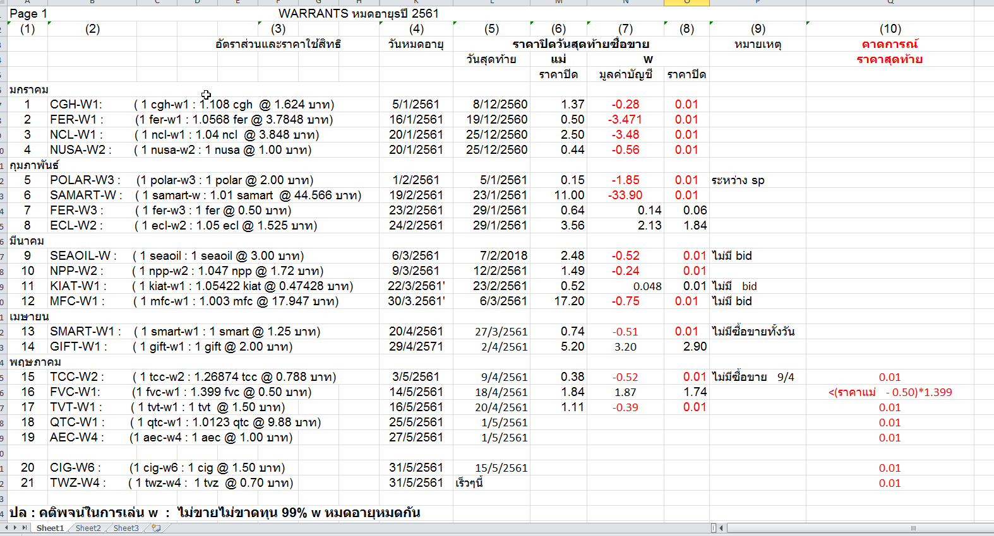The height and width of the screenshot is (536, 994).
Task: Click the '( 1 samart-w : 1.01 samart @ 44.566 บาท)' cell
Action: point(248,195)
